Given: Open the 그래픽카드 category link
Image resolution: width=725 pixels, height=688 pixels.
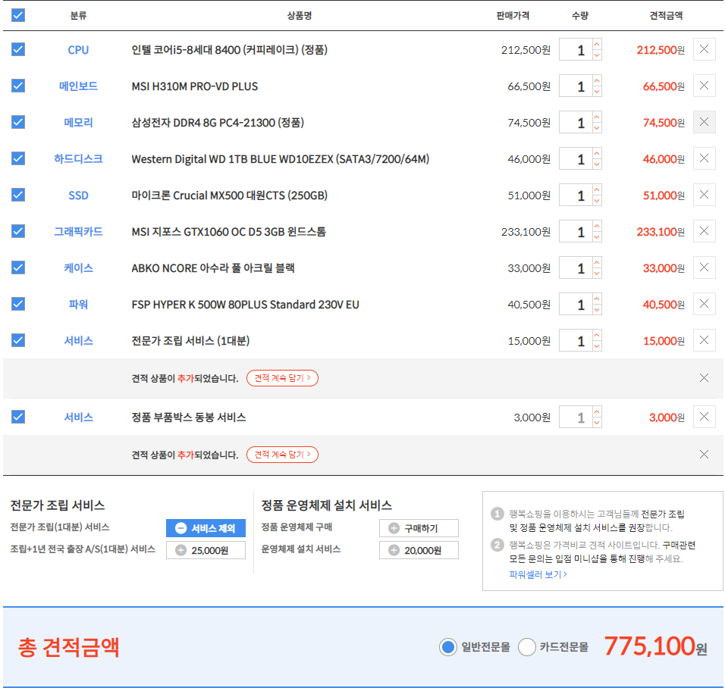Looking at the screenshot, I should pyautogui.click(x=78, y=231).
